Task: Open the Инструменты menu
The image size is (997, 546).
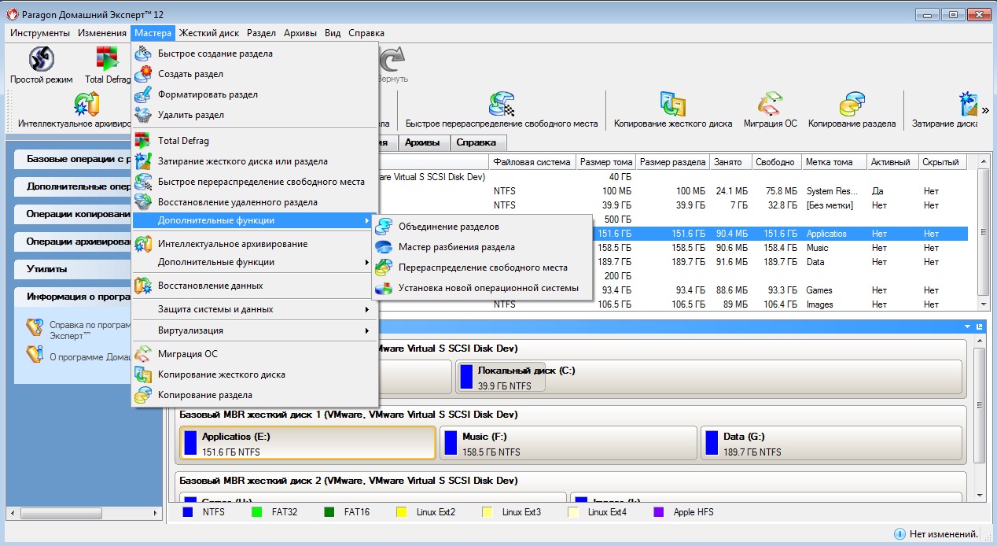Action: (x=40, y=33)
